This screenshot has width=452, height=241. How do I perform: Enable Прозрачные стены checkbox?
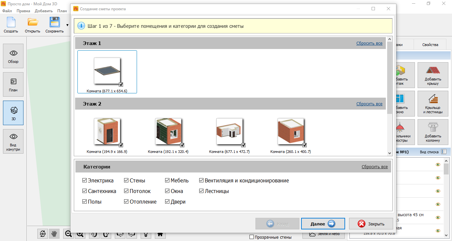(251, 237)
